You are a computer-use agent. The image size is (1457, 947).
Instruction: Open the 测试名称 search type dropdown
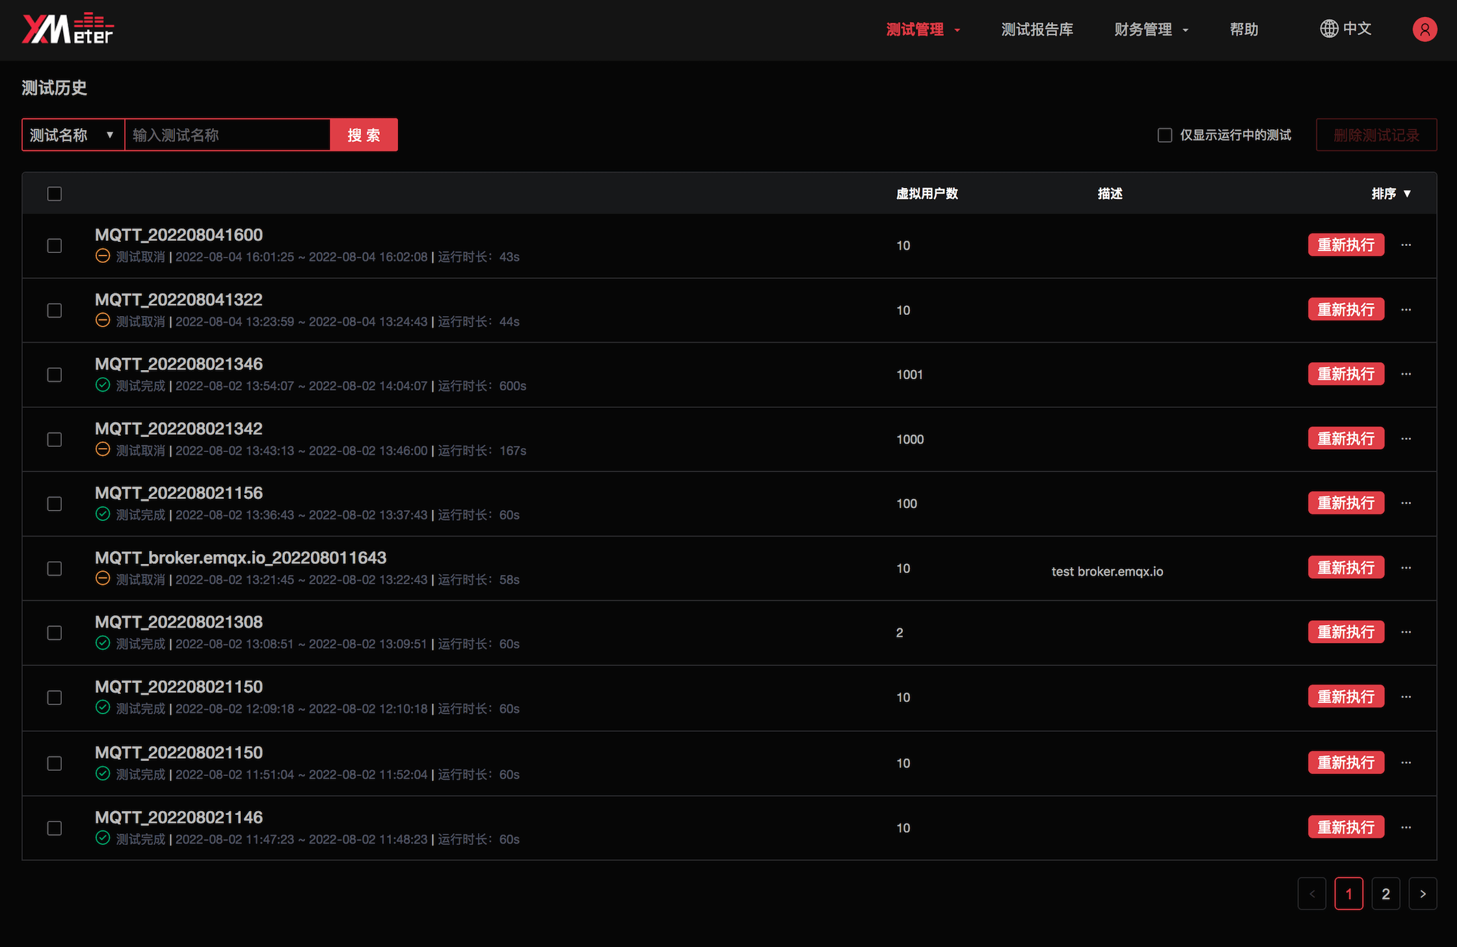point(73,135)
